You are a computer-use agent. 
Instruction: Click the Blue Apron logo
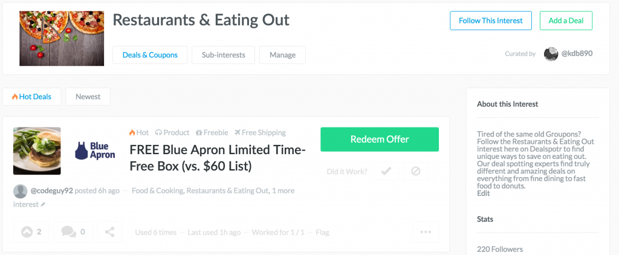click(95, 151)
